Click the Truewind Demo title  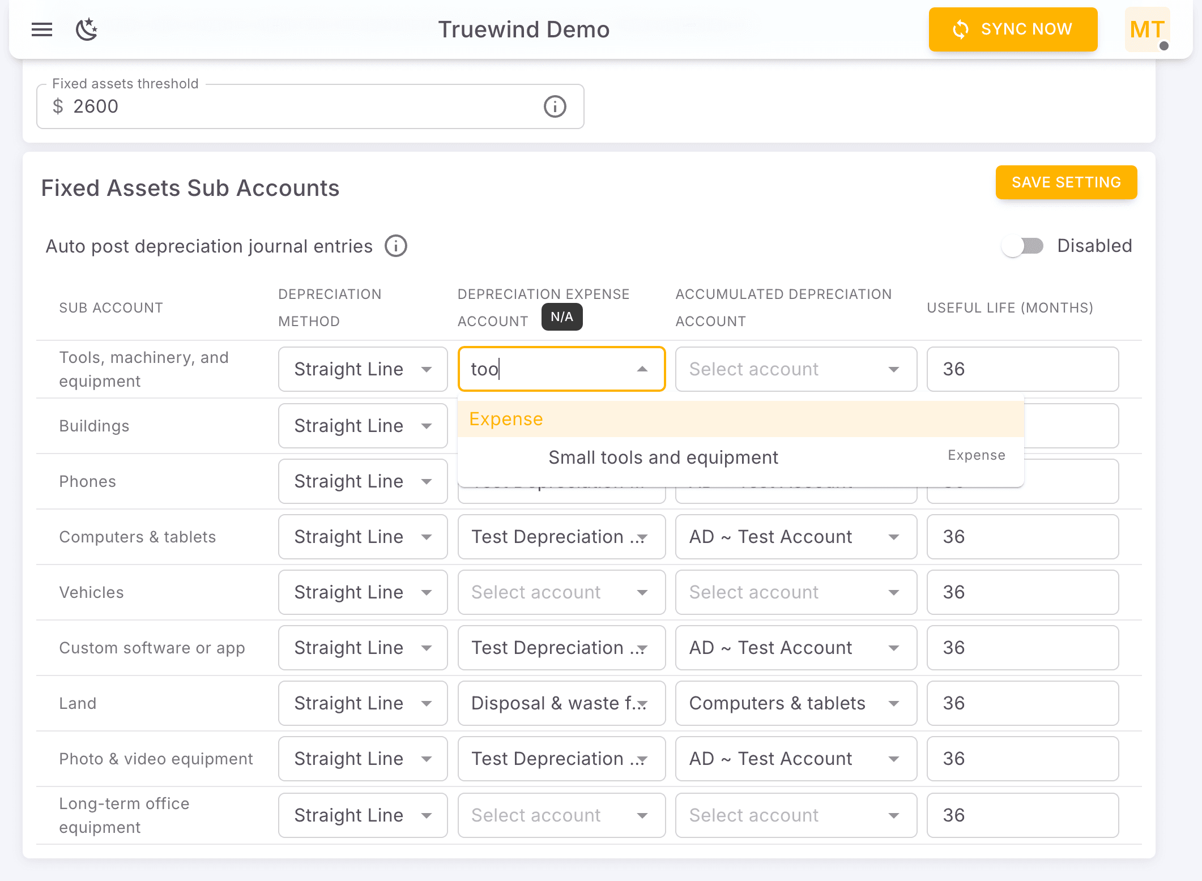pyautogui.click(x=524, y=29)
